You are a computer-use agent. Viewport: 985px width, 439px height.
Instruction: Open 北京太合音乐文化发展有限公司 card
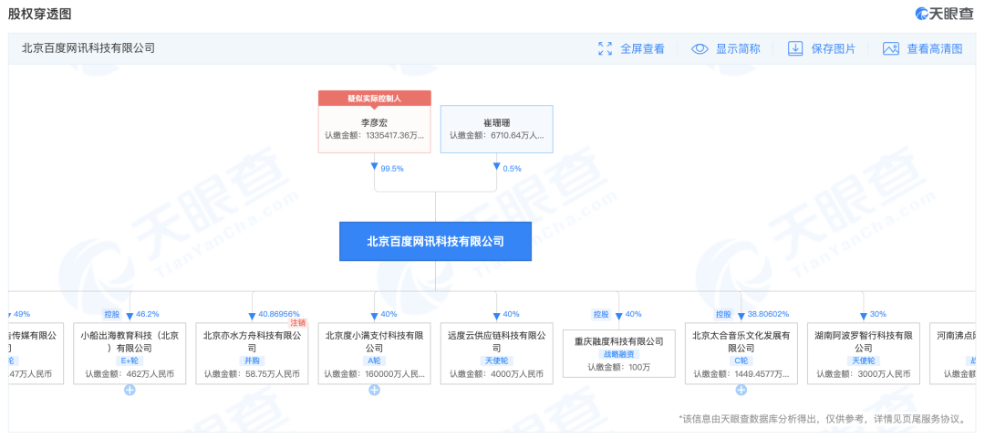click(x=741, y=353)
